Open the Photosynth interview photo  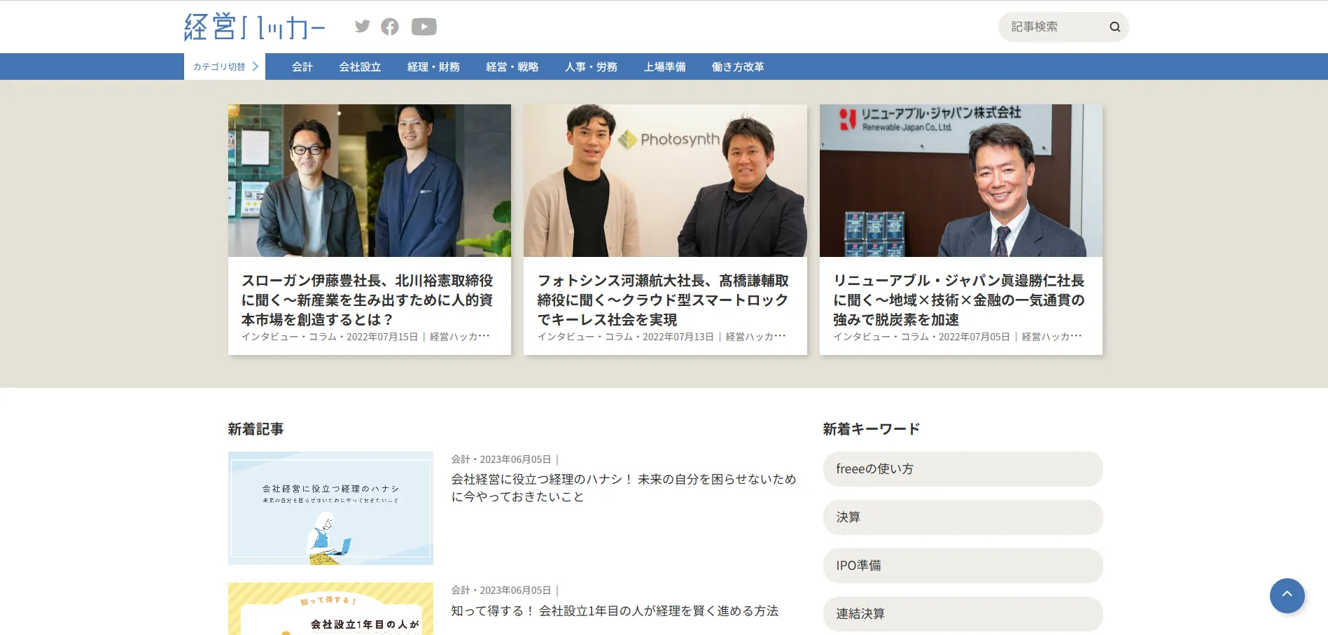[x=665, y=181]
